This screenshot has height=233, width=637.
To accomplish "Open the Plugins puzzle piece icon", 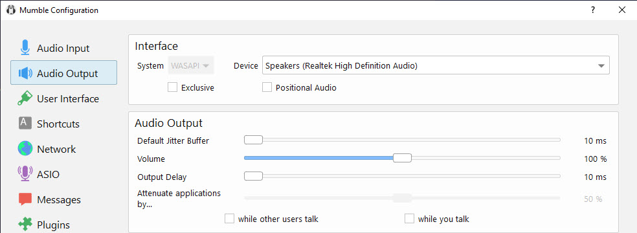I will pos(25,225).
